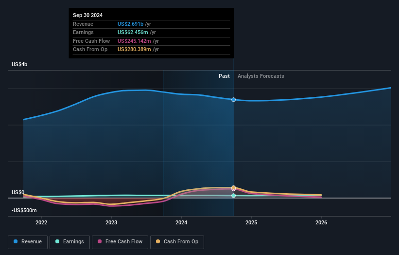399x255 pixels.
Task: Click the US$2.691b revenue value
Action: (131, 24)
